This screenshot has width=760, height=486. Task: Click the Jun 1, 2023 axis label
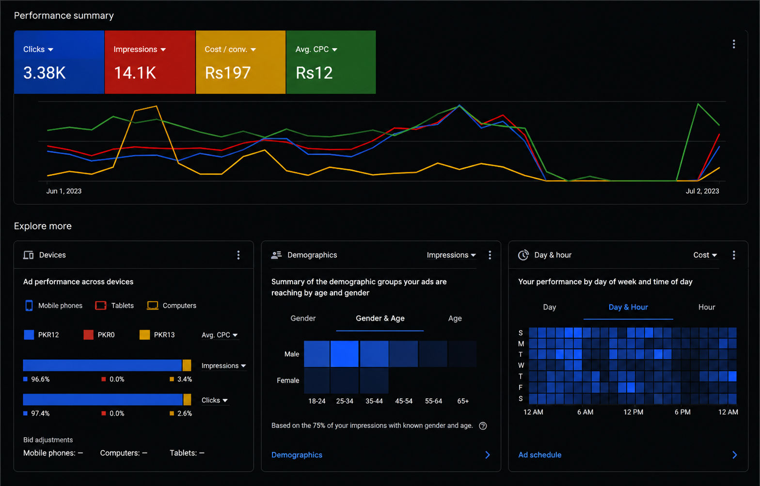[x=64, y=191]
